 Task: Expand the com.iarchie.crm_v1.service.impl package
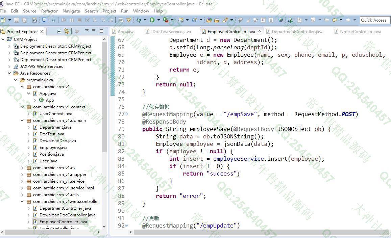[x=22, y=188]
